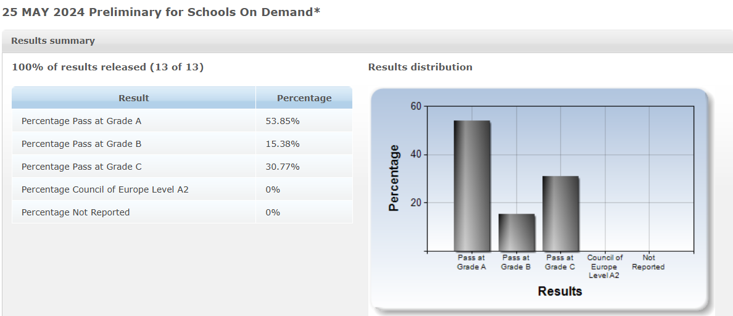
Task: Click the '100% of results released (13 of 13)' text
Action: [x=108, y=67]
